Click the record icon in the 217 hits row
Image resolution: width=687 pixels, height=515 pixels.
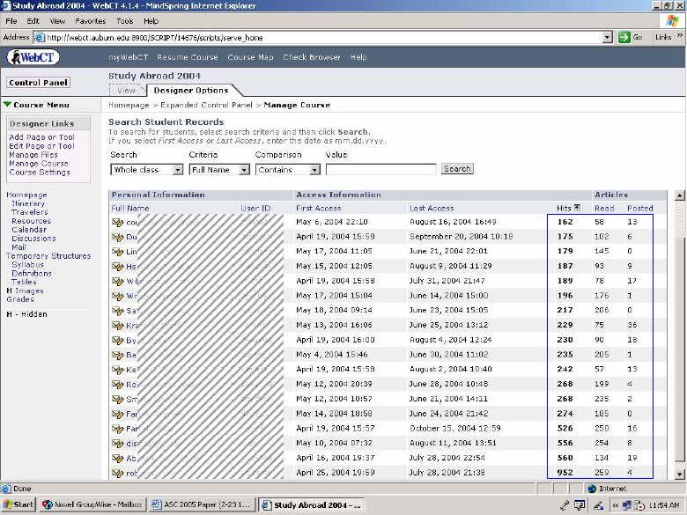coord(117,311)
